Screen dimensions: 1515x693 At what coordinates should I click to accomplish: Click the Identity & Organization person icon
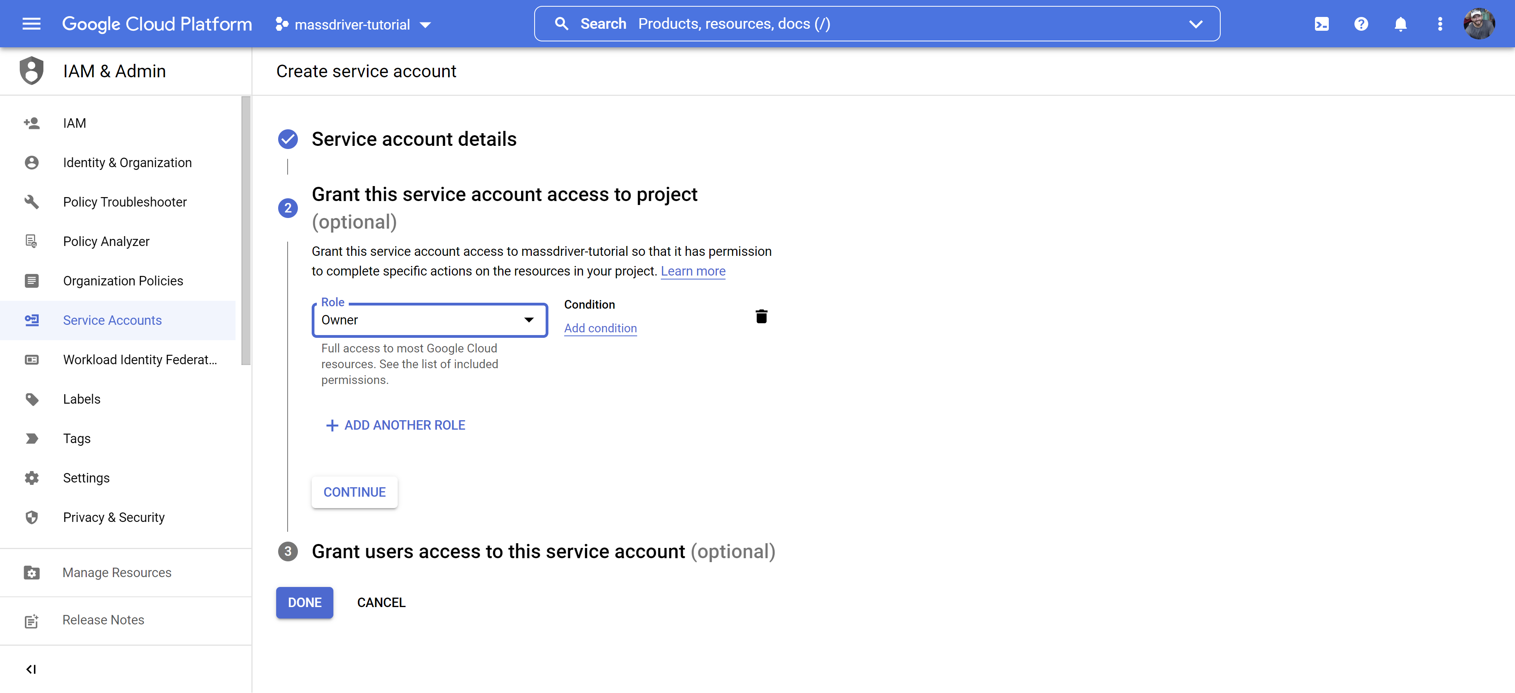click(32, 162)
